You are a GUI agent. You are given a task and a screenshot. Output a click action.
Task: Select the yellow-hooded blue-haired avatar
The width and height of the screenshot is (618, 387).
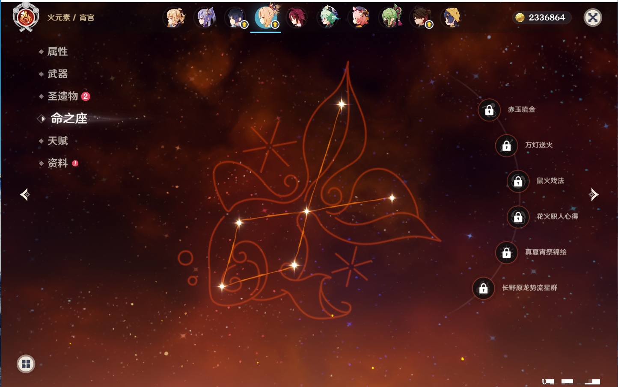point(452,18)
